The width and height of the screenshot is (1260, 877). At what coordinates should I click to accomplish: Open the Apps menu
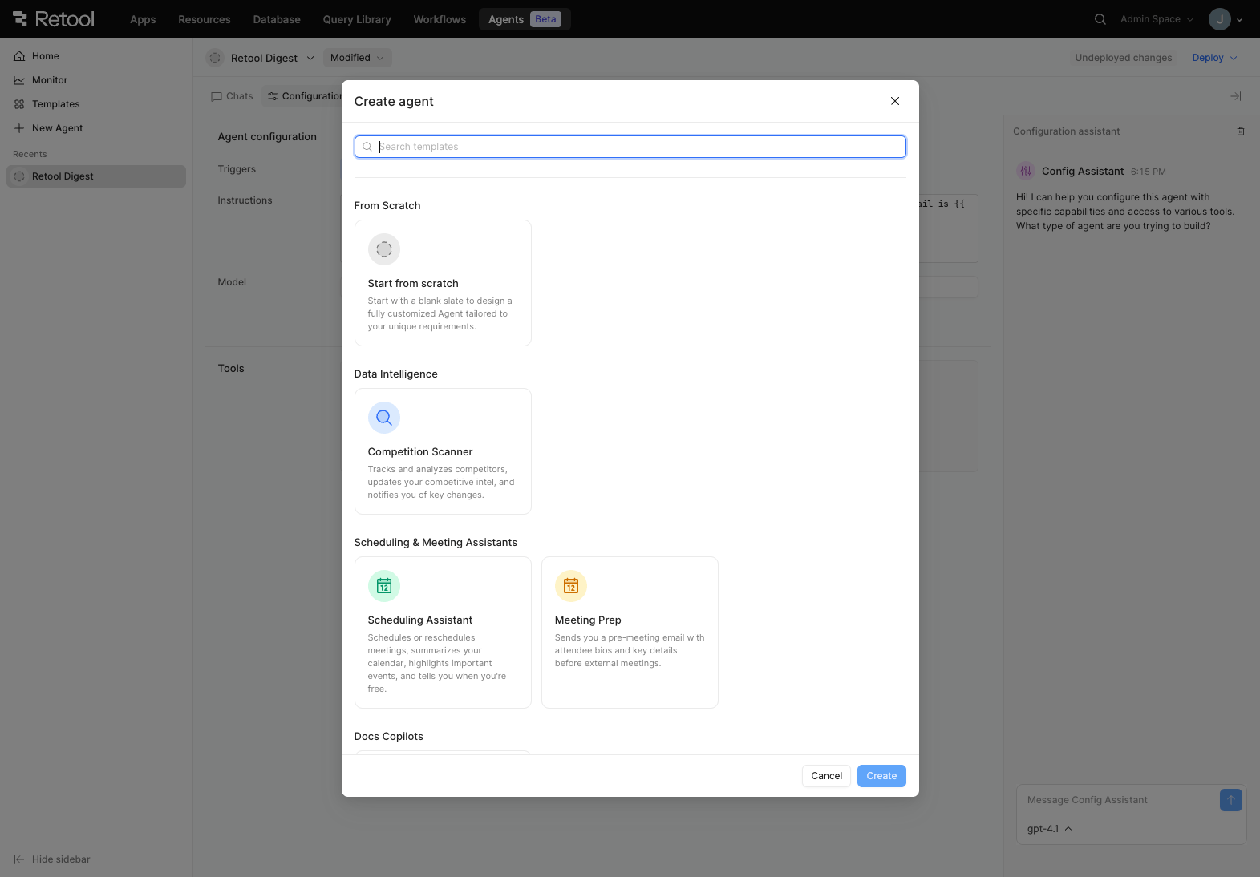143,19
